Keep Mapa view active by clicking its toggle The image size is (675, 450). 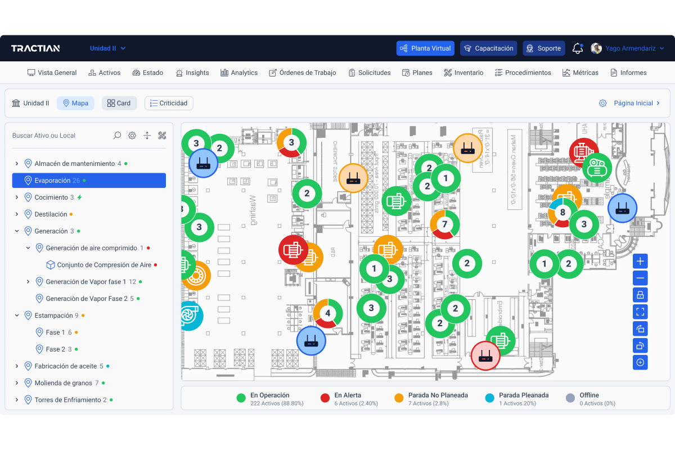click(75, 103)
